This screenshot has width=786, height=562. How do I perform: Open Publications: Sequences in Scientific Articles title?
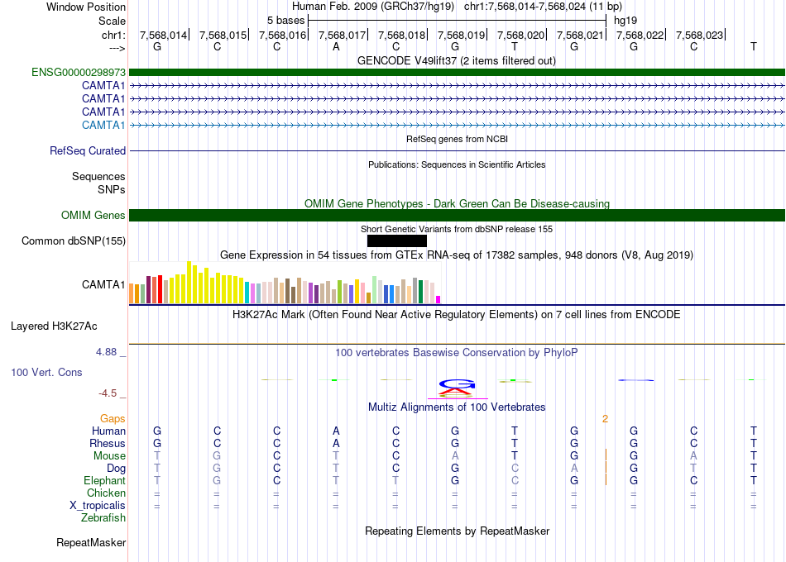point(457,164)
